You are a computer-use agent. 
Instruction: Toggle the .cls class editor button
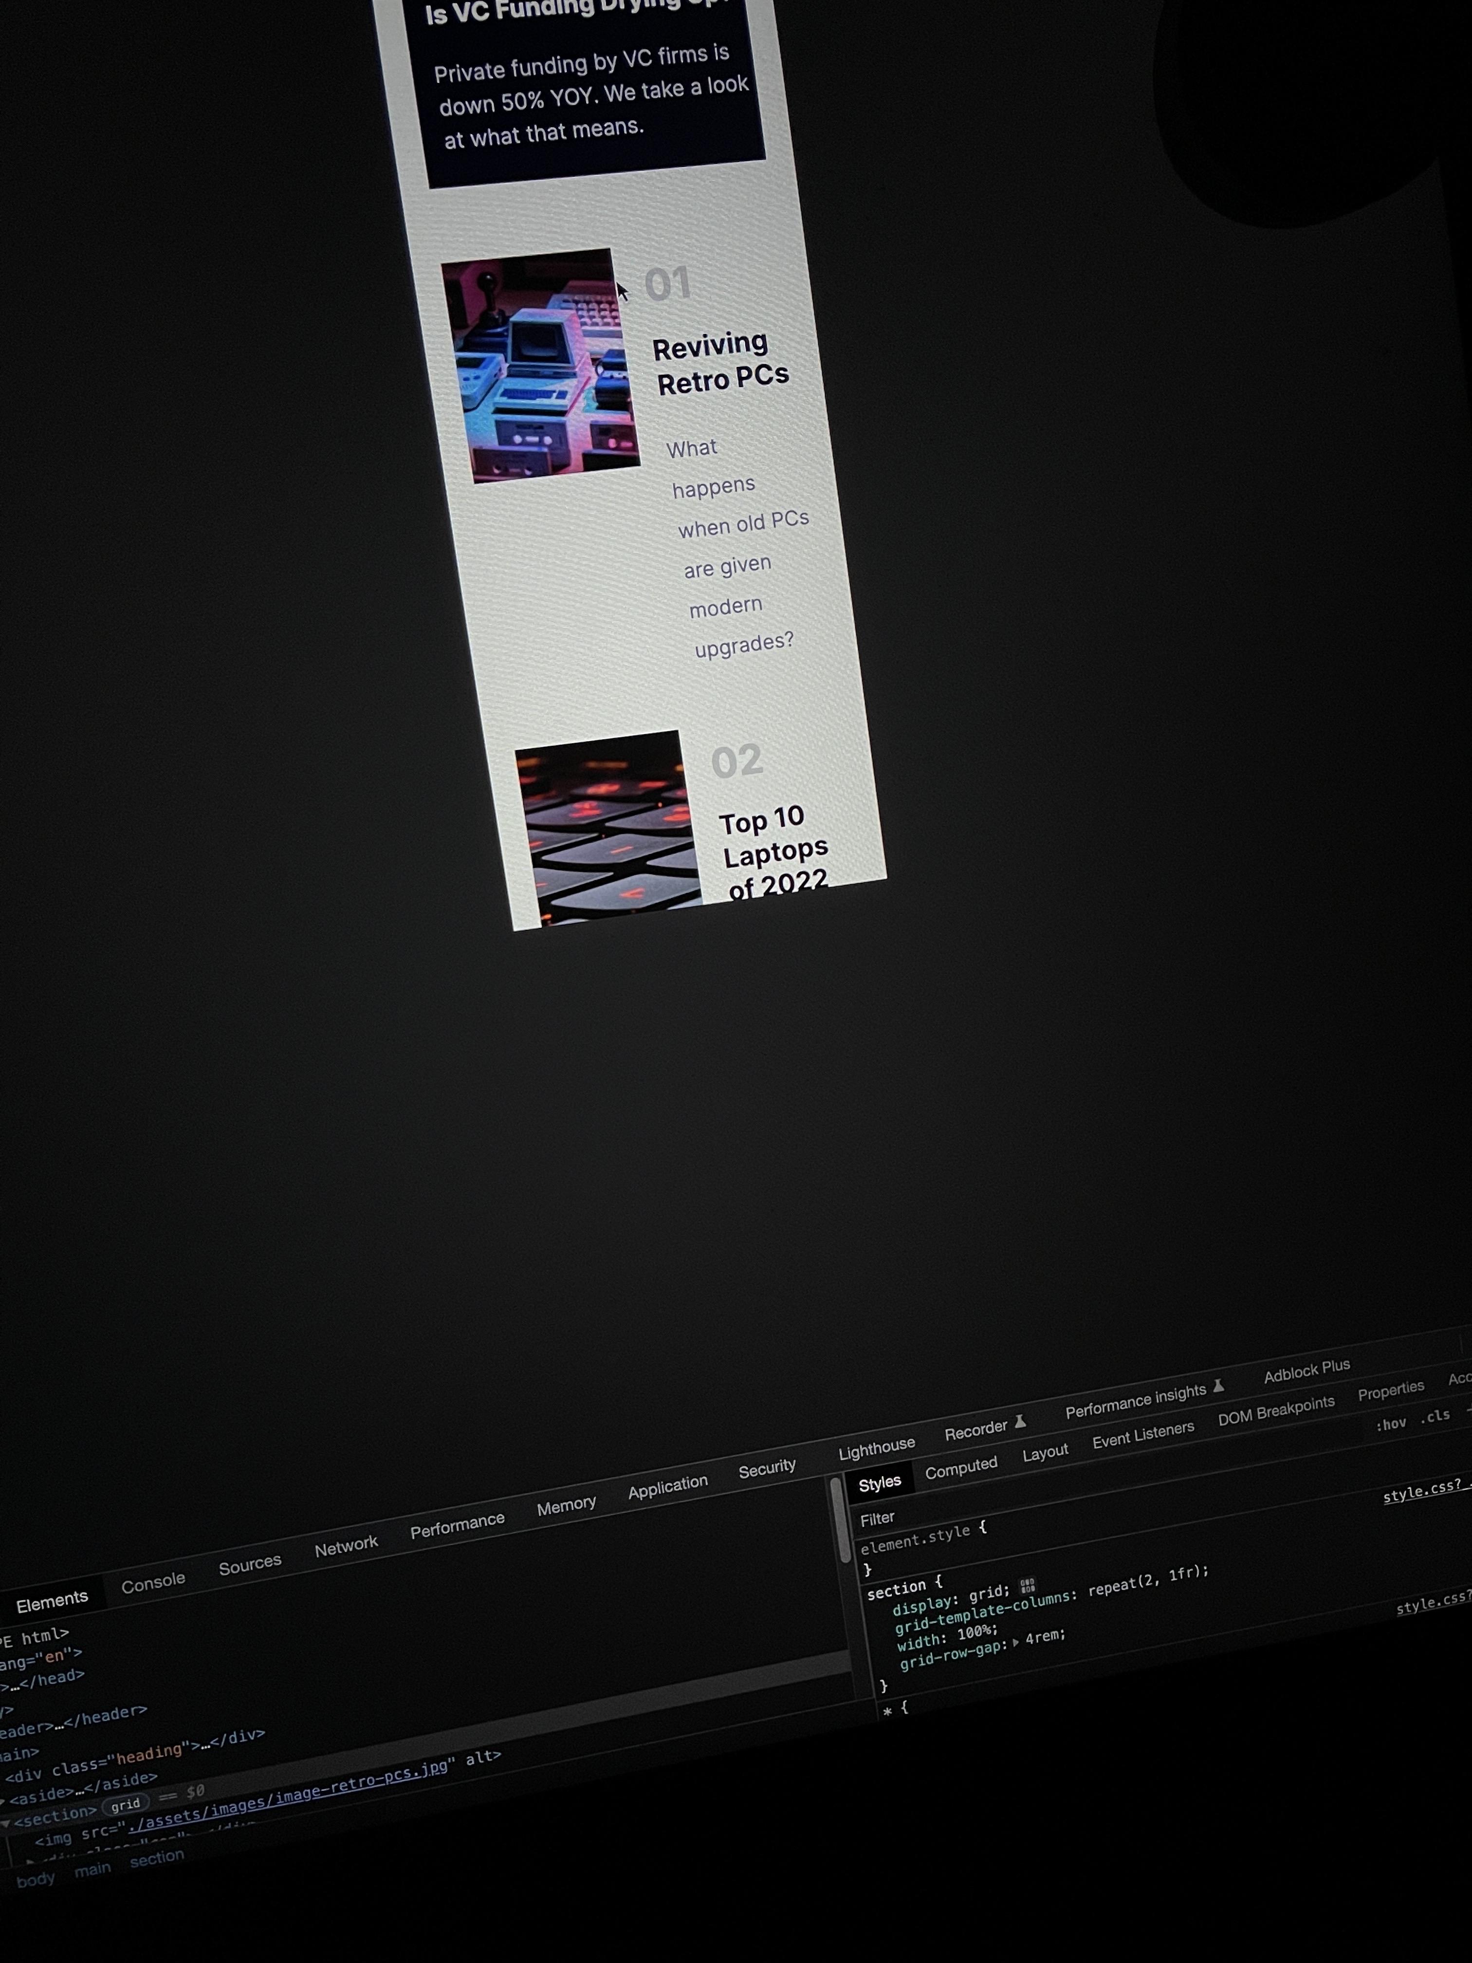(1435, 1416)
